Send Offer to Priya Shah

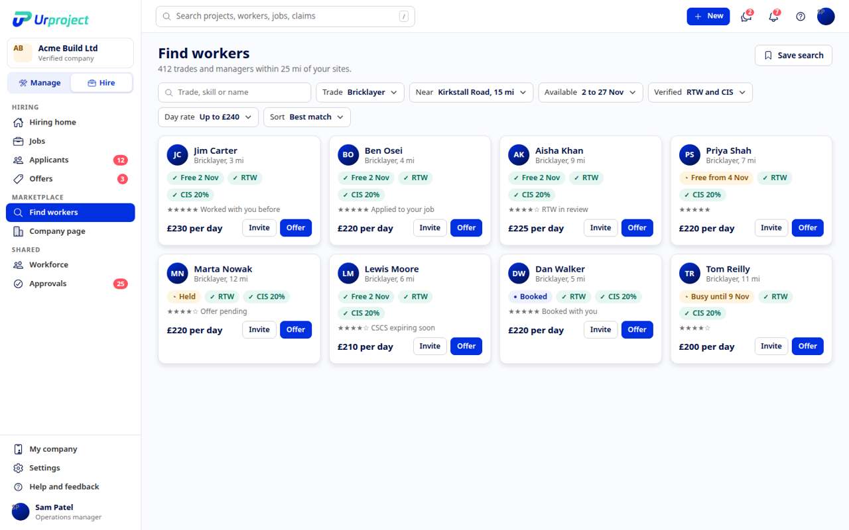point(808,228)
